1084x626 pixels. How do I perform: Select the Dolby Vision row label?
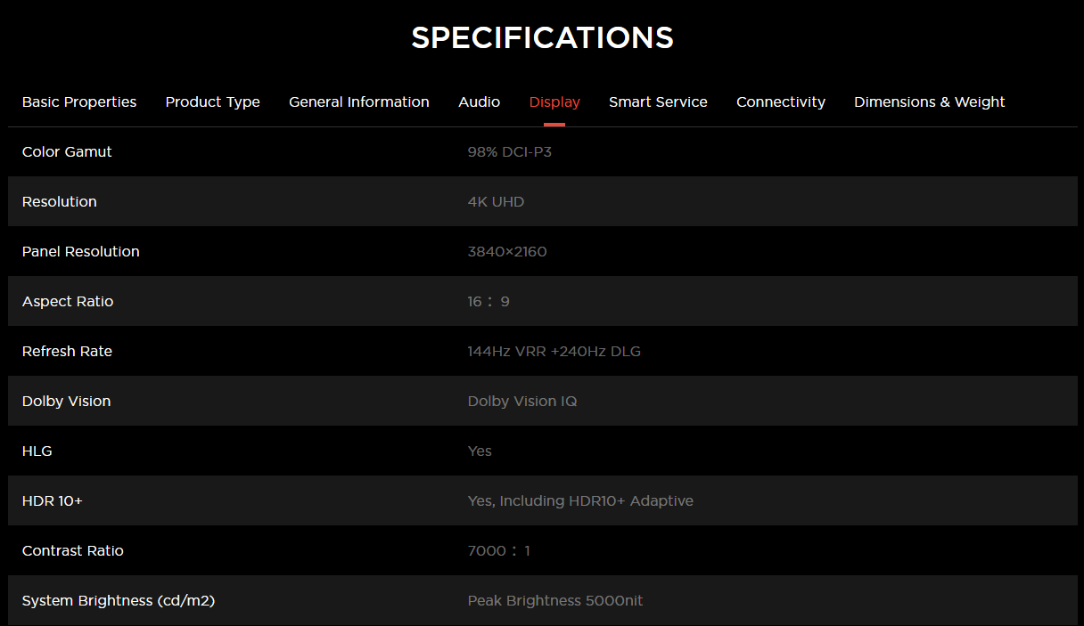tap(66, 402)
